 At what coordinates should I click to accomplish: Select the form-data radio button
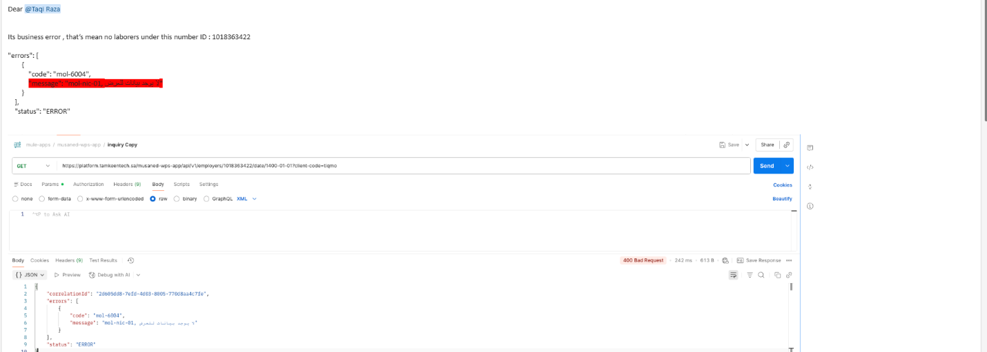(42, 198)
